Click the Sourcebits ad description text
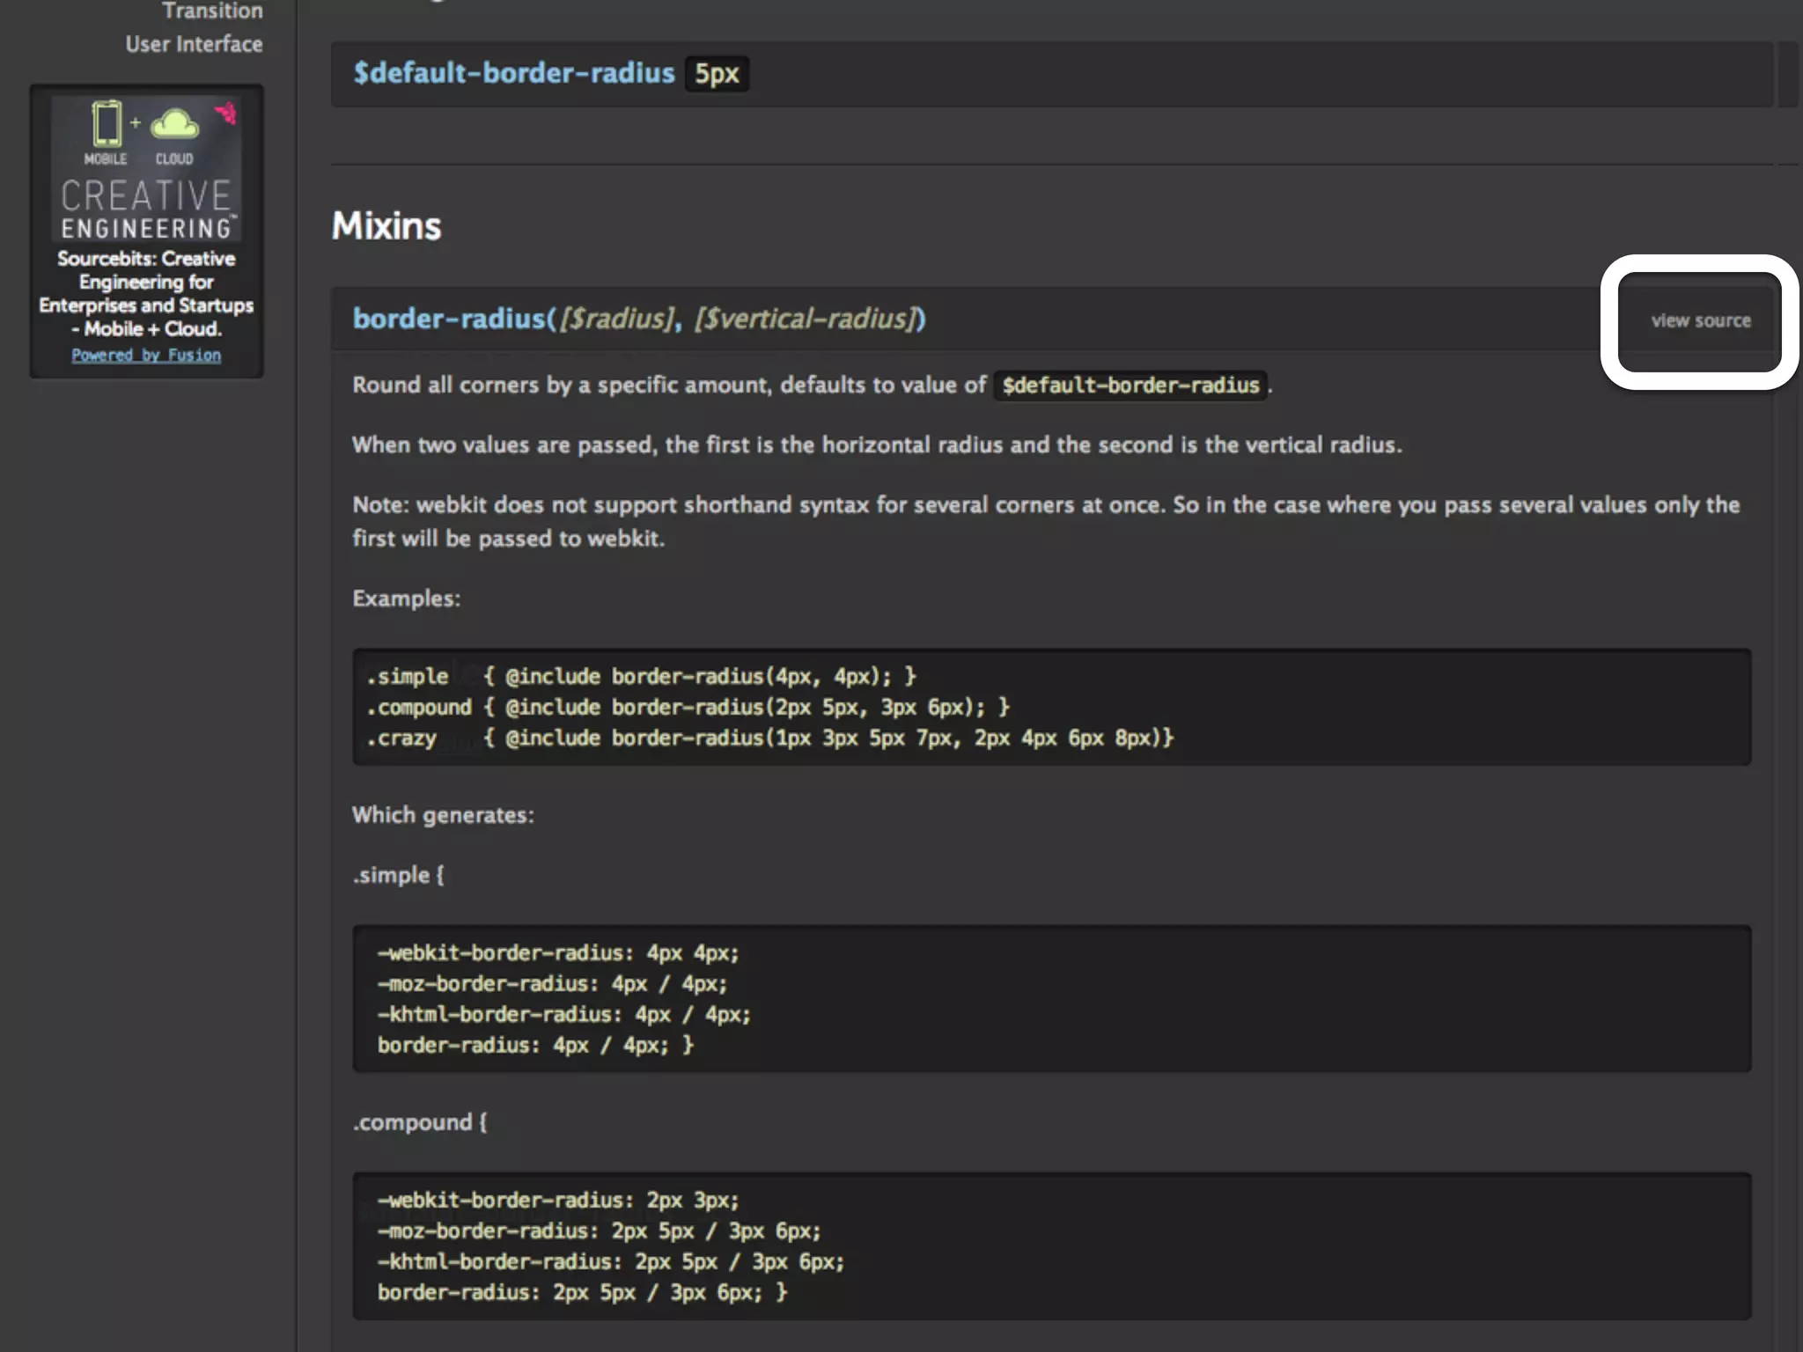Image resolution: width=1803 pixels, height=1352 pixels. coord(146,293)
